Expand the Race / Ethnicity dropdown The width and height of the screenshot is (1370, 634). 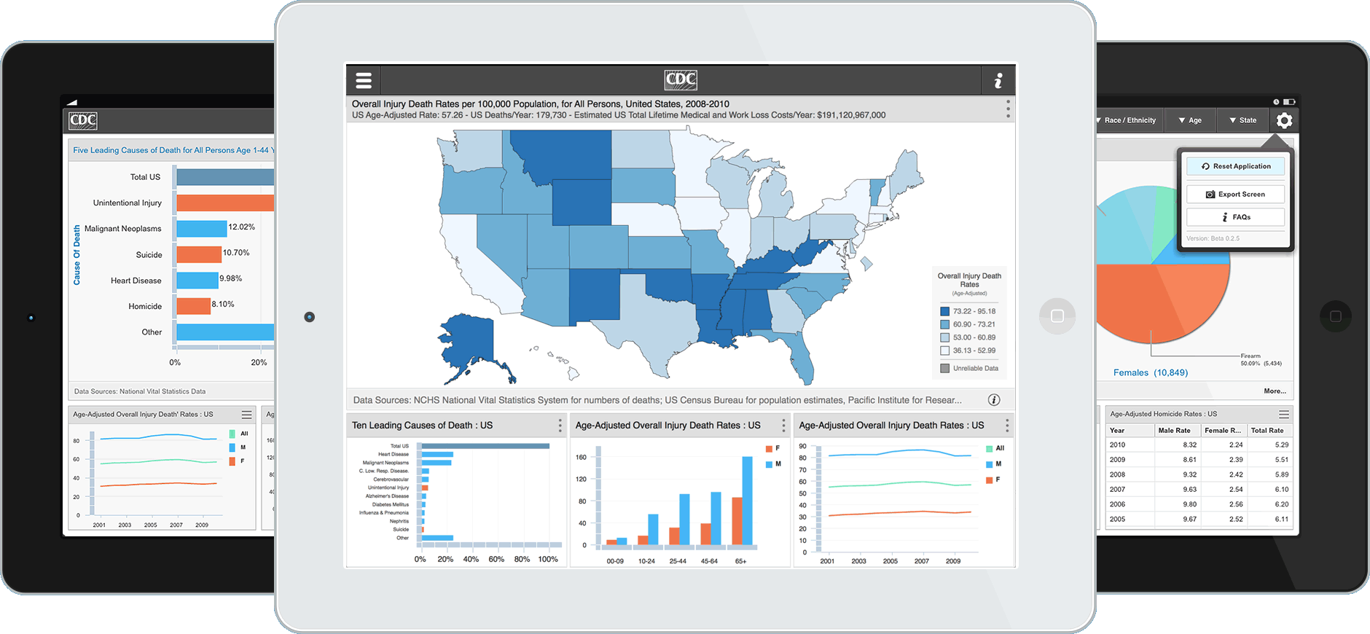[1126, 120]
